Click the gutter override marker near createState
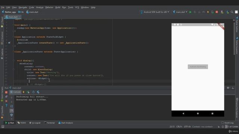 pos(9,43)
